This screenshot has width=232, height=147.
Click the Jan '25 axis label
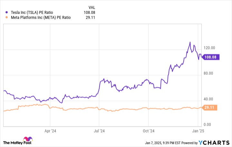(x=198, y=131)
